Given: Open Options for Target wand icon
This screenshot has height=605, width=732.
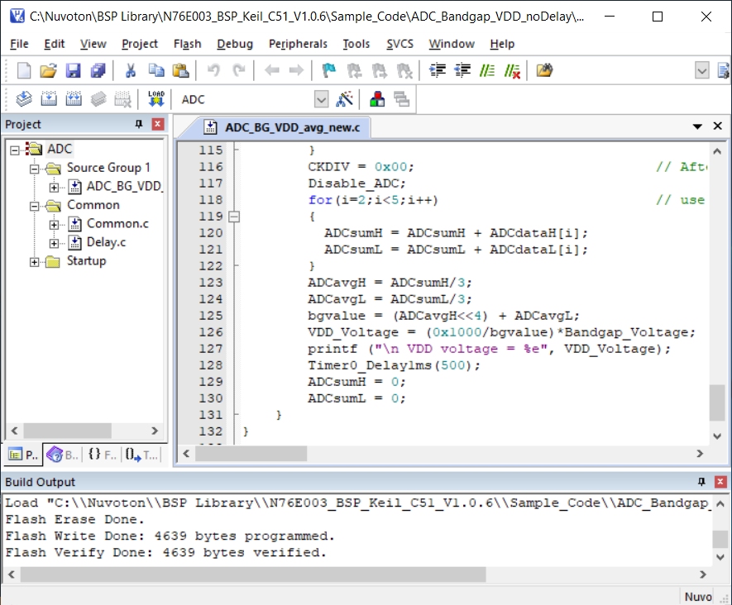Looking at the screenshot, I should (x=345, y=99).
